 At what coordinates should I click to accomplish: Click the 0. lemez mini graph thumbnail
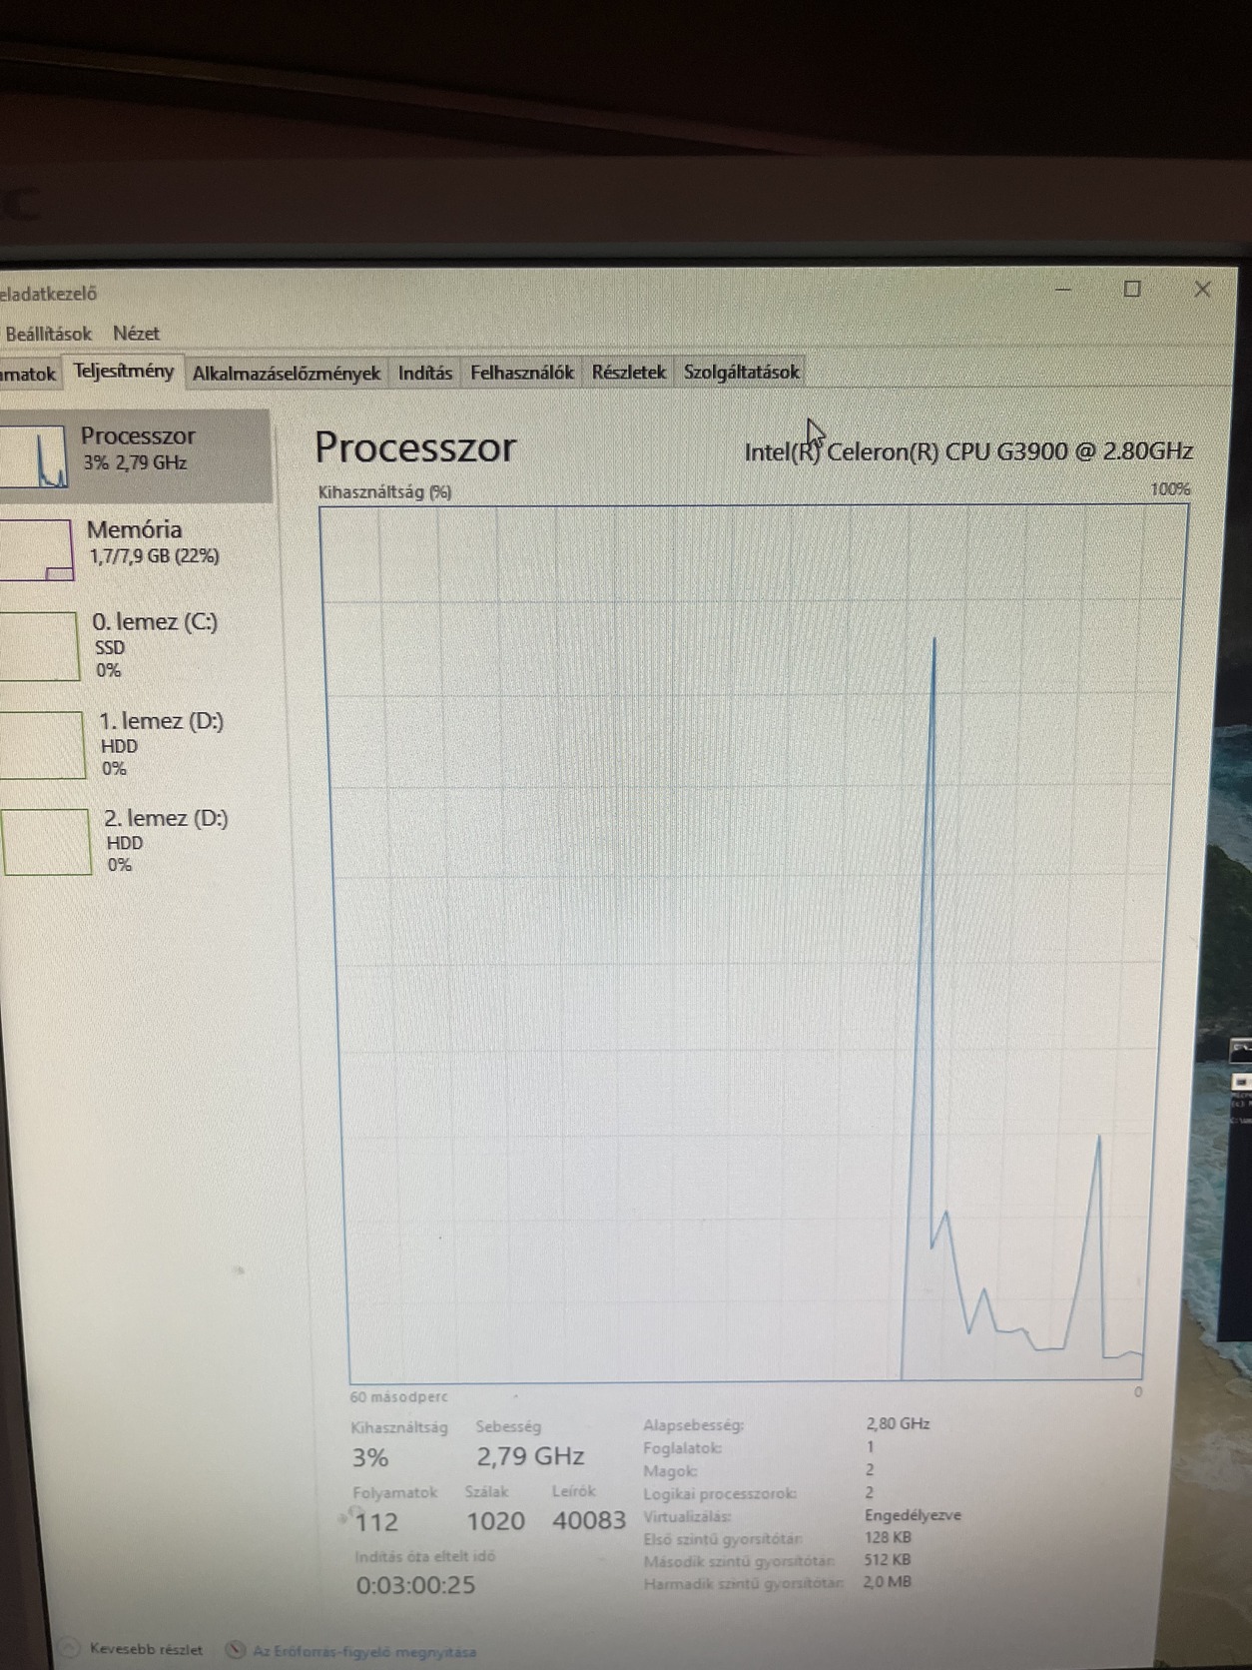point(38,646)
